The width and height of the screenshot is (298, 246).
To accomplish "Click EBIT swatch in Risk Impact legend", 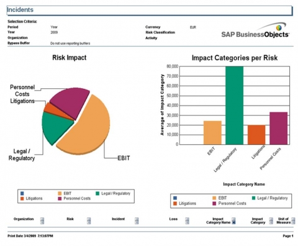I will (60, 193).
